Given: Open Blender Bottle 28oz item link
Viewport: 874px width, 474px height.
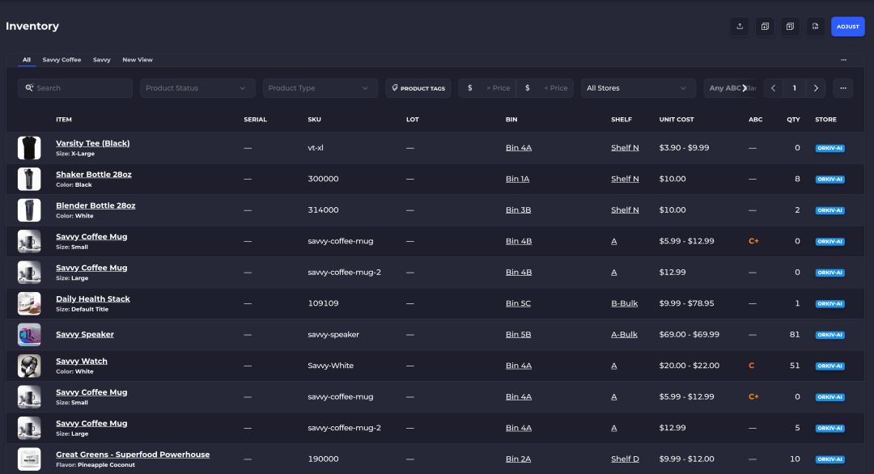Looking at the screenshot, I should tap(95, 205).
